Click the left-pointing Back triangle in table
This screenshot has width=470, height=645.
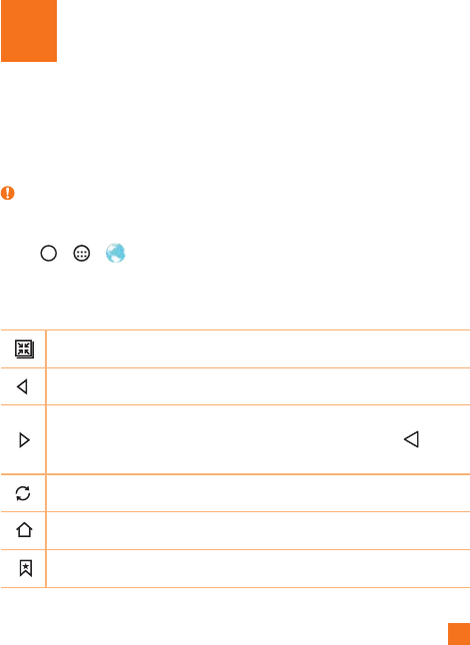point(22,386)
